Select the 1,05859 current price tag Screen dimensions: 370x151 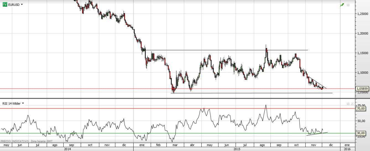pyautogui.click(x=363, y=89)
